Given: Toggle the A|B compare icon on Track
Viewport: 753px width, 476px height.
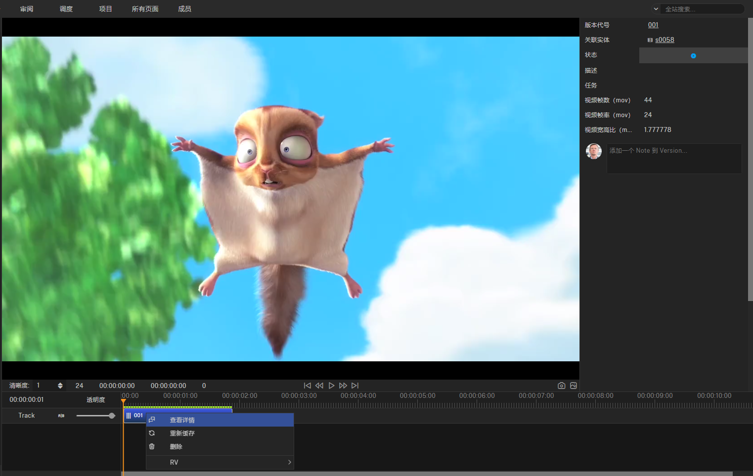Looking at the screenshot, I should (61, 416).
